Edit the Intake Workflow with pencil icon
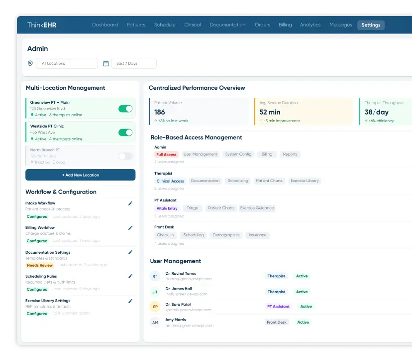412x361 pixels. click(x=130, y=203)
